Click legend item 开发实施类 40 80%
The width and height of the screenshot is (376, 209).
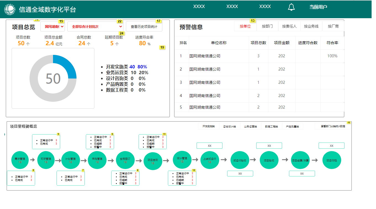click(126, 67)
